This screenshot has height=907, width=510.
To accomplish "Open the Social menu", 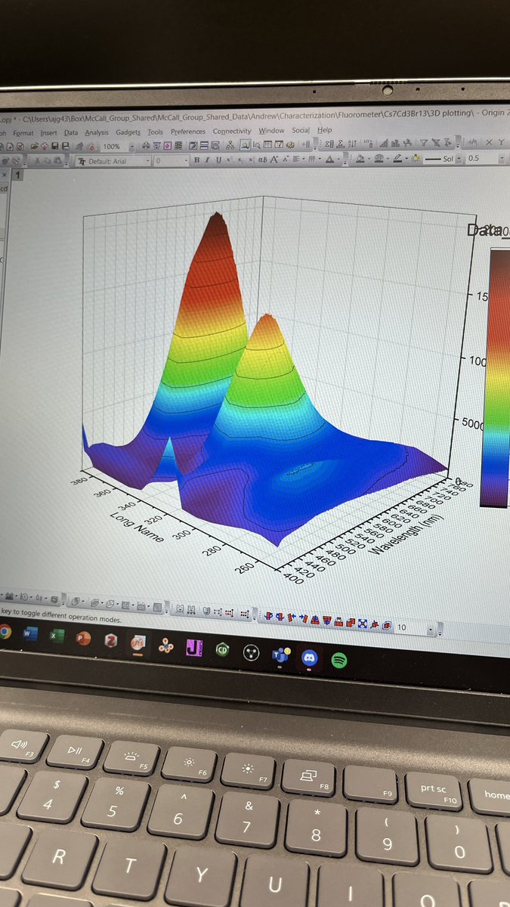I will (301, 130).
